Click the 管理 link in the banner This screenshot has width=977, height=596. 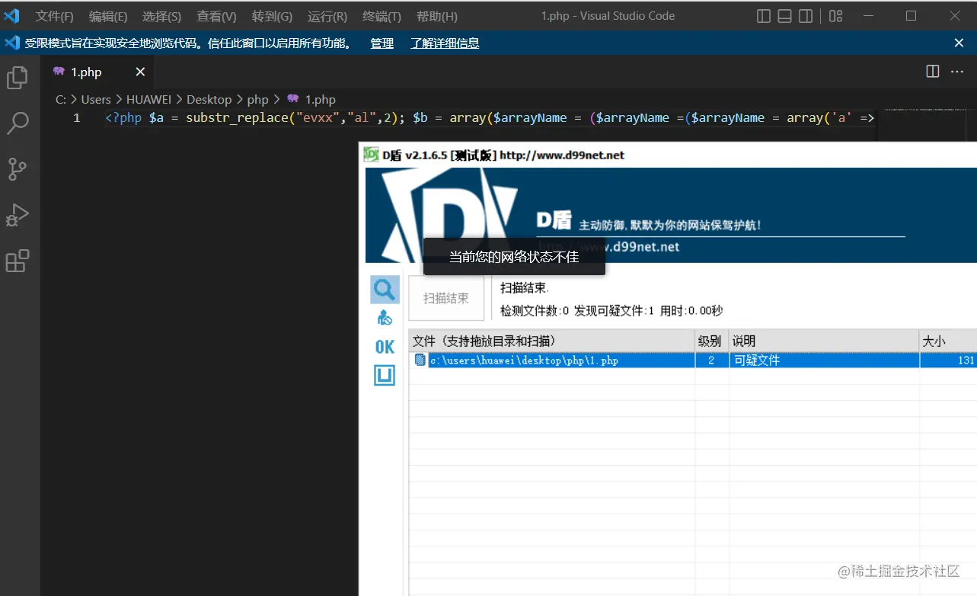[381, 43]
